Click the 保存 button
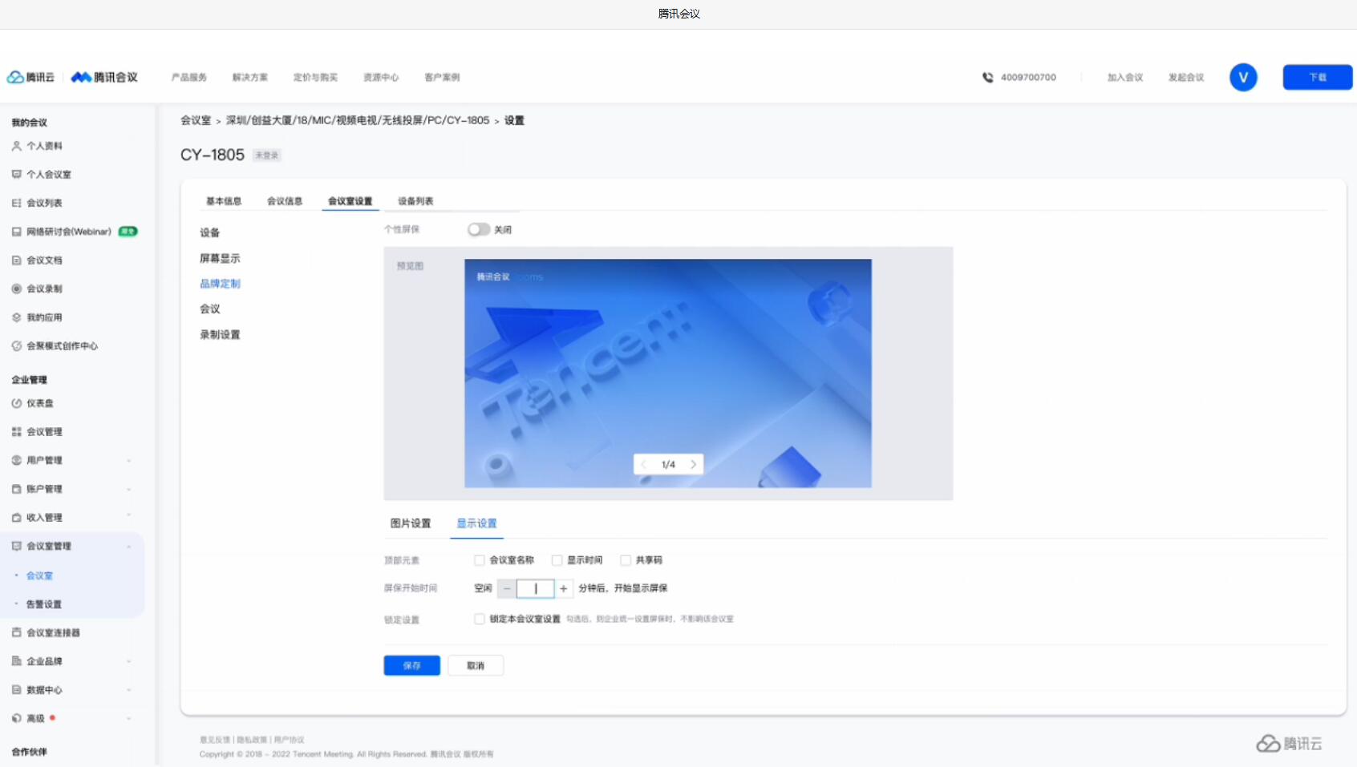Viewport: 1357px width, 767px height. 411,665
